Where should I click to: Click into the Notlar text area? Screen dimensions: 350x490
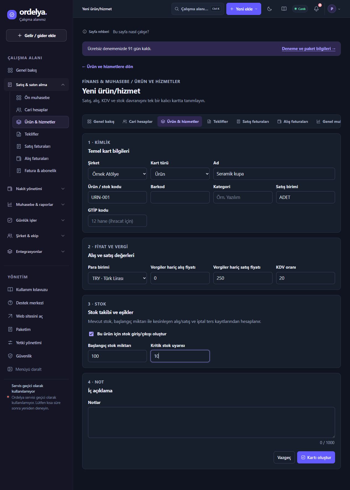(x=211, y=422)
